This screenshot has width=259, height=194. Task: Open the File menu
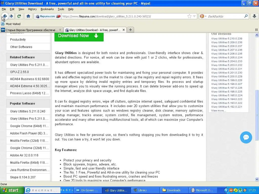tap(4, 9)
